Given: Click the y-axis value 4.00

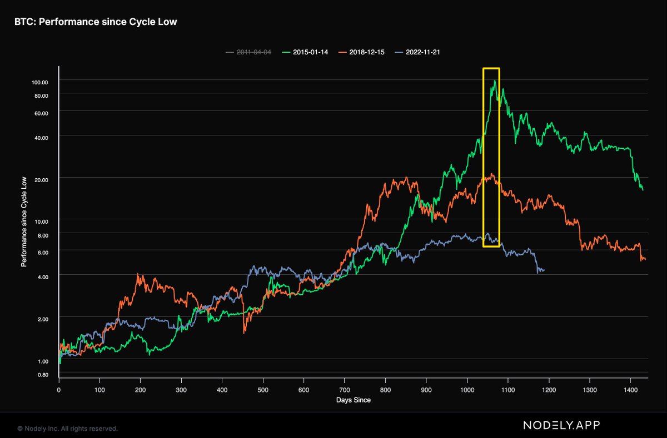Looking at the screenshot, I should pyautogui.click(x=43, y=277).
